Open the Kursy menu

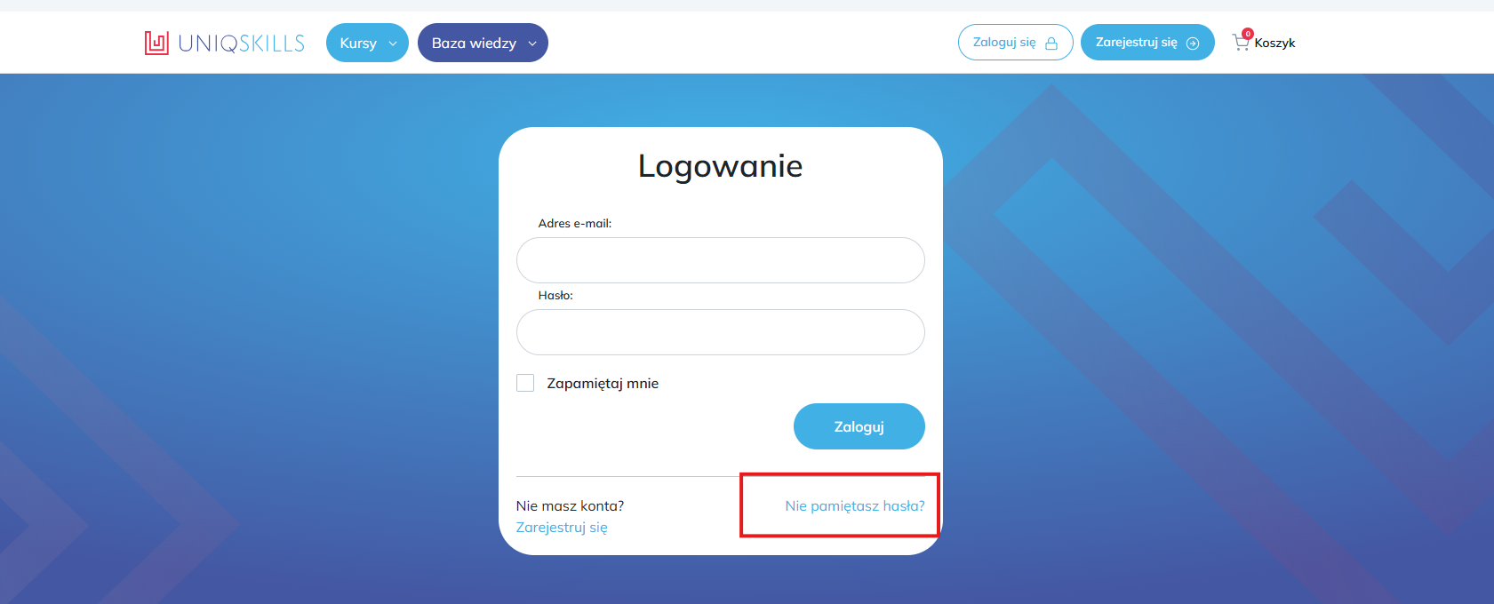(x=358, y=44)
